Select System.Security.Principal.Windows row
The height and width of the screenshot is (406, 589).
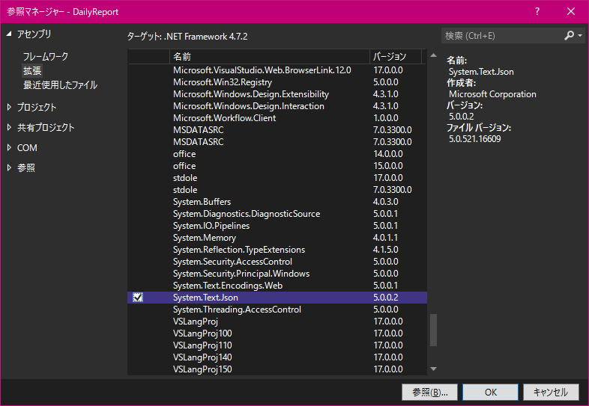277,274
